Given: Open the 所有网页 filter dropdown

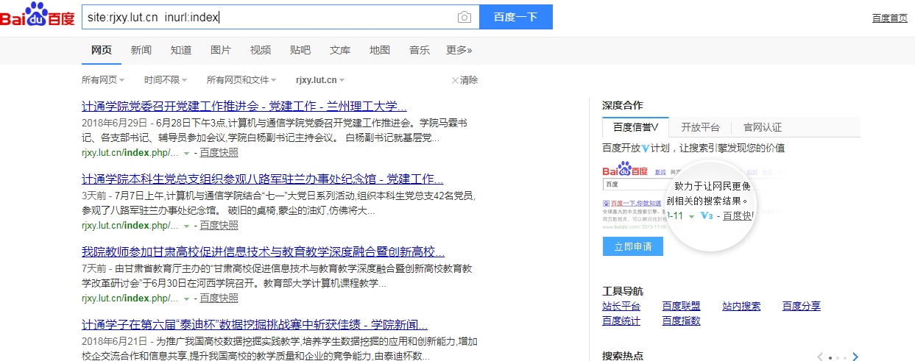Looking at the screenshot, I should pos(102,80).
